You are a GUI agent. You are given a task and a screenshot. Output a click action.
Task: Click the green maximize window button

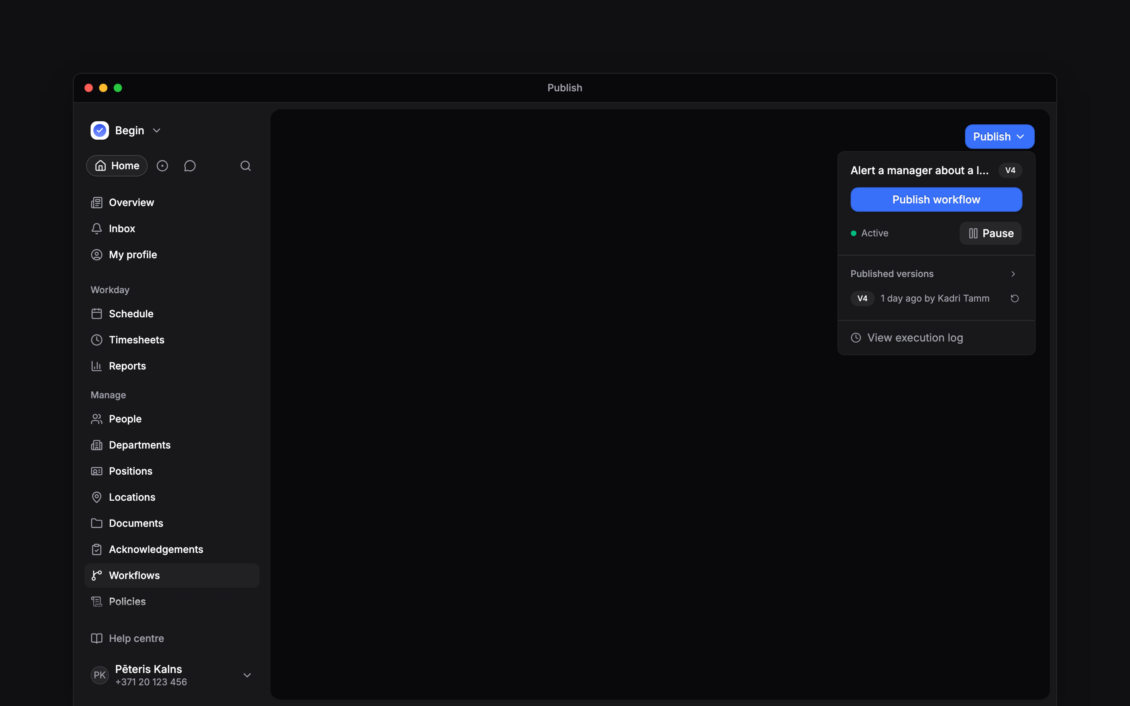(118, 88)
